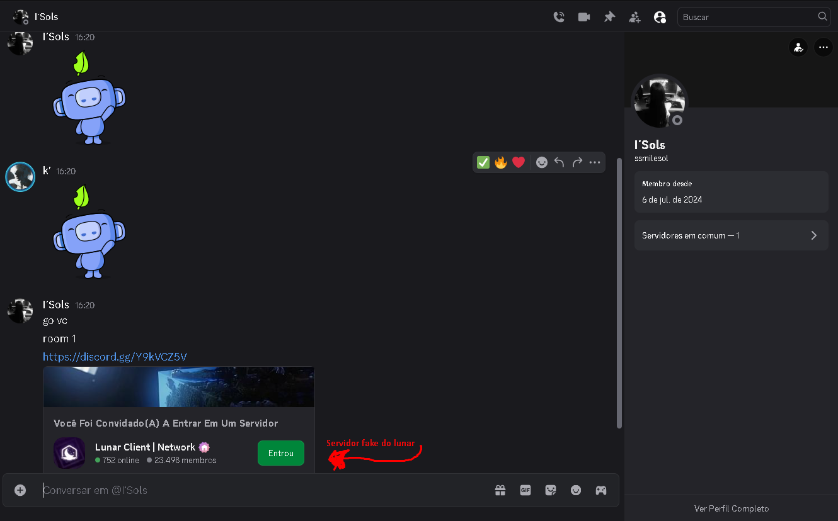Screen dimensions: 838x521
Task: Click the wumpus sticker sent by k'
Action: (x=89, y=232)
